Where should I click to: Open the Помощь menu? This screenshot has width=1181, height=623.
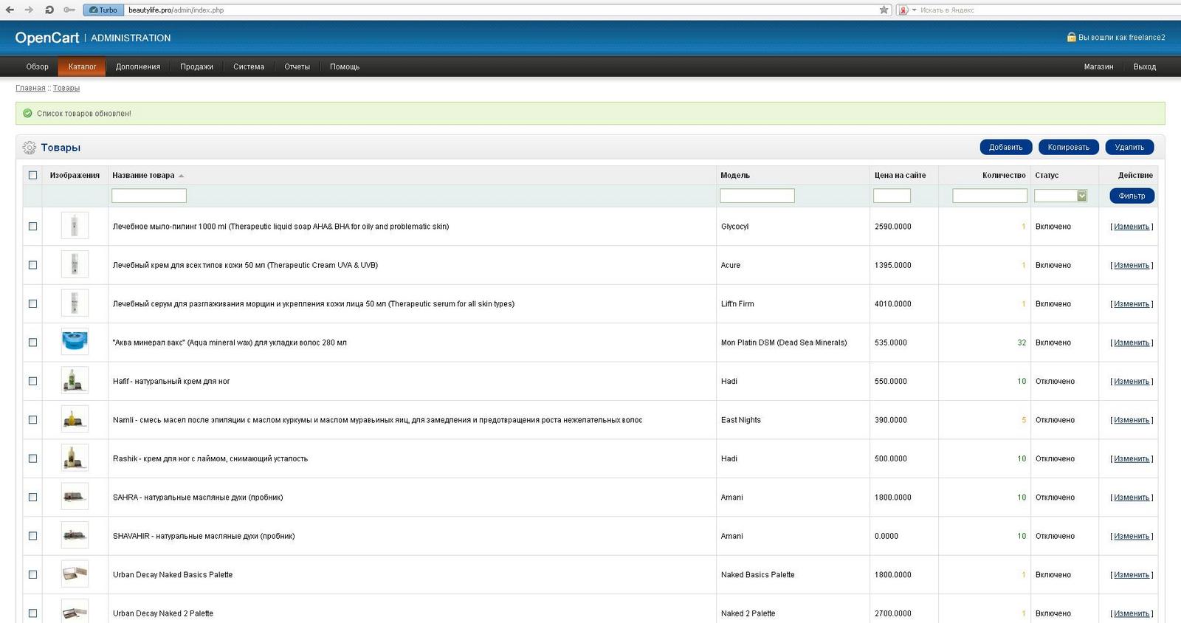tap(345, 66)
